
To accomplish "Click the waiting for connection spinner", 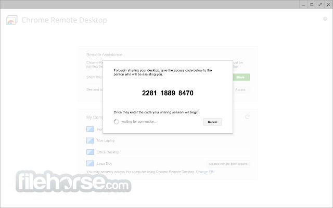I will (x=117, y=122).
